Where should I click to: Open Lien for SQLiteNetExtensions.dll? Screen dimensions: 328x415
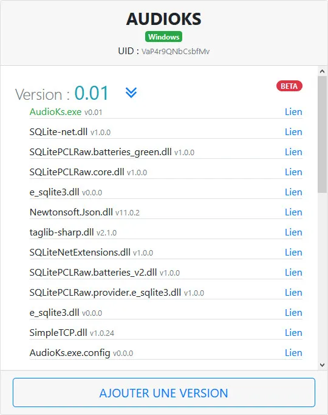point(293,253)
